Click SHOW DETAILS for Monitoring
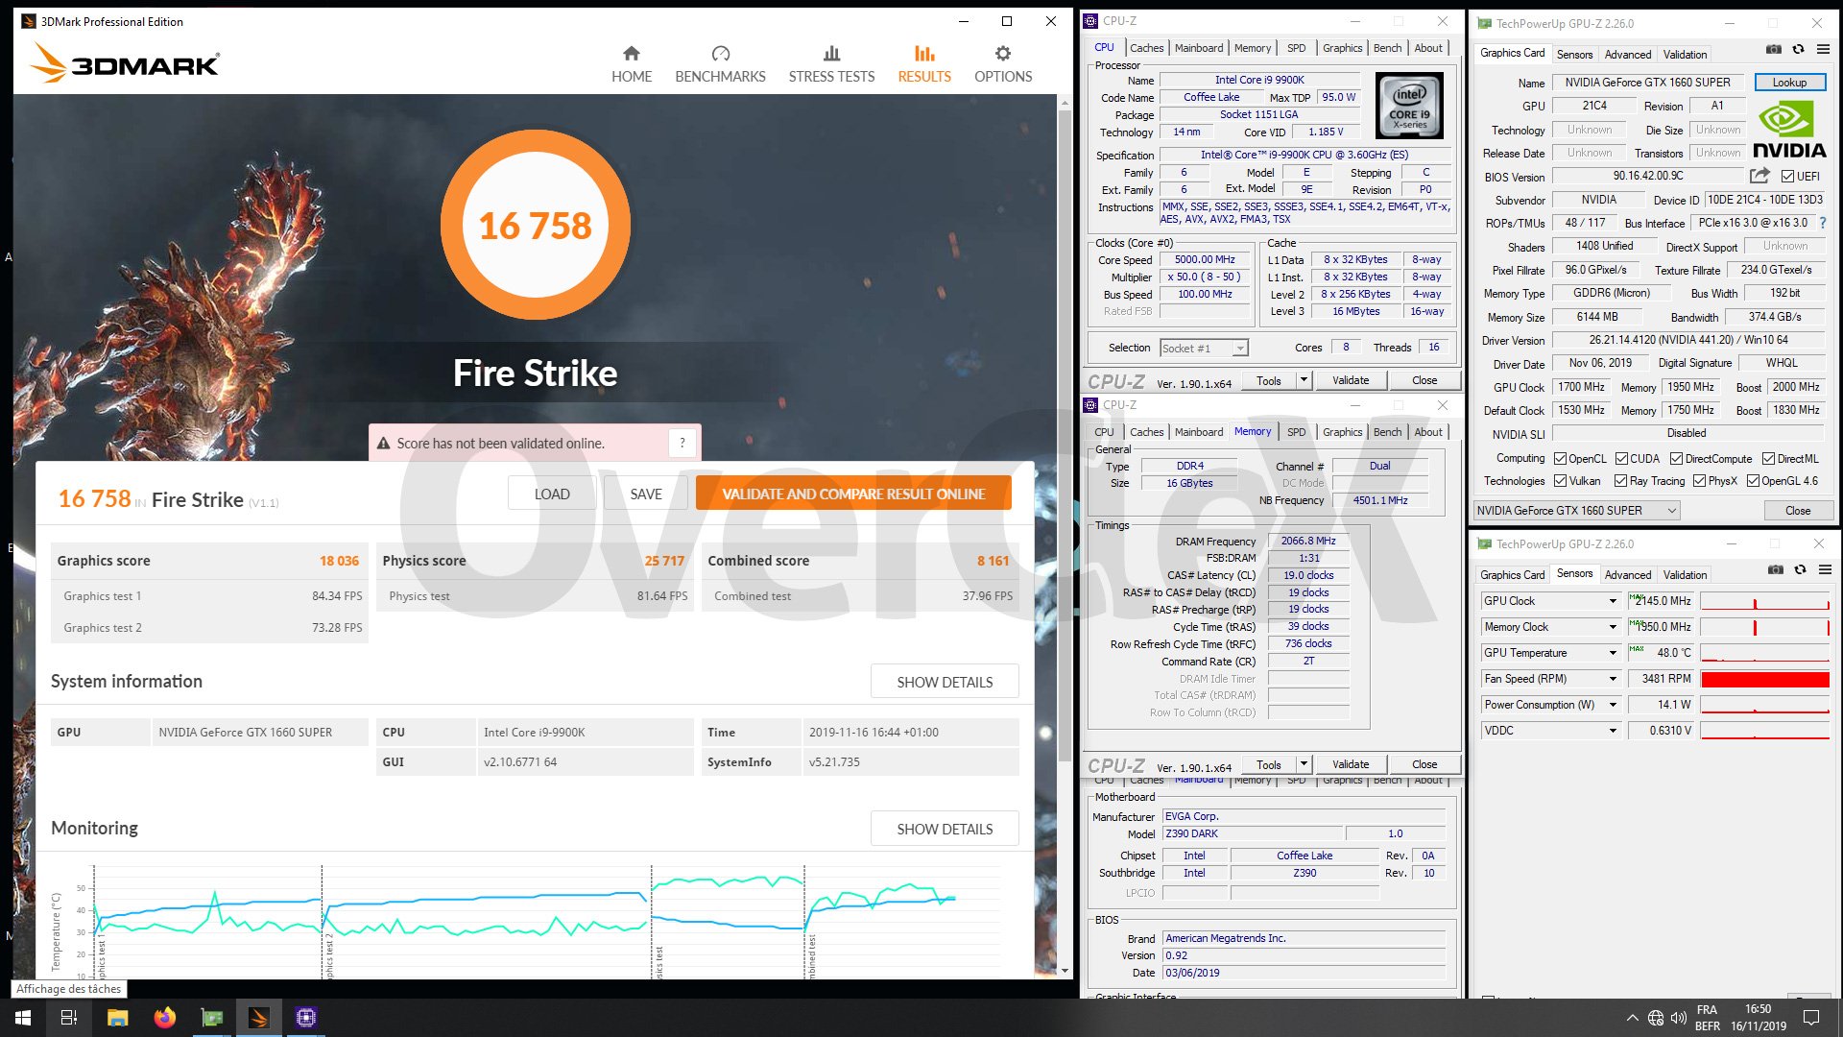 click(945, 829)
